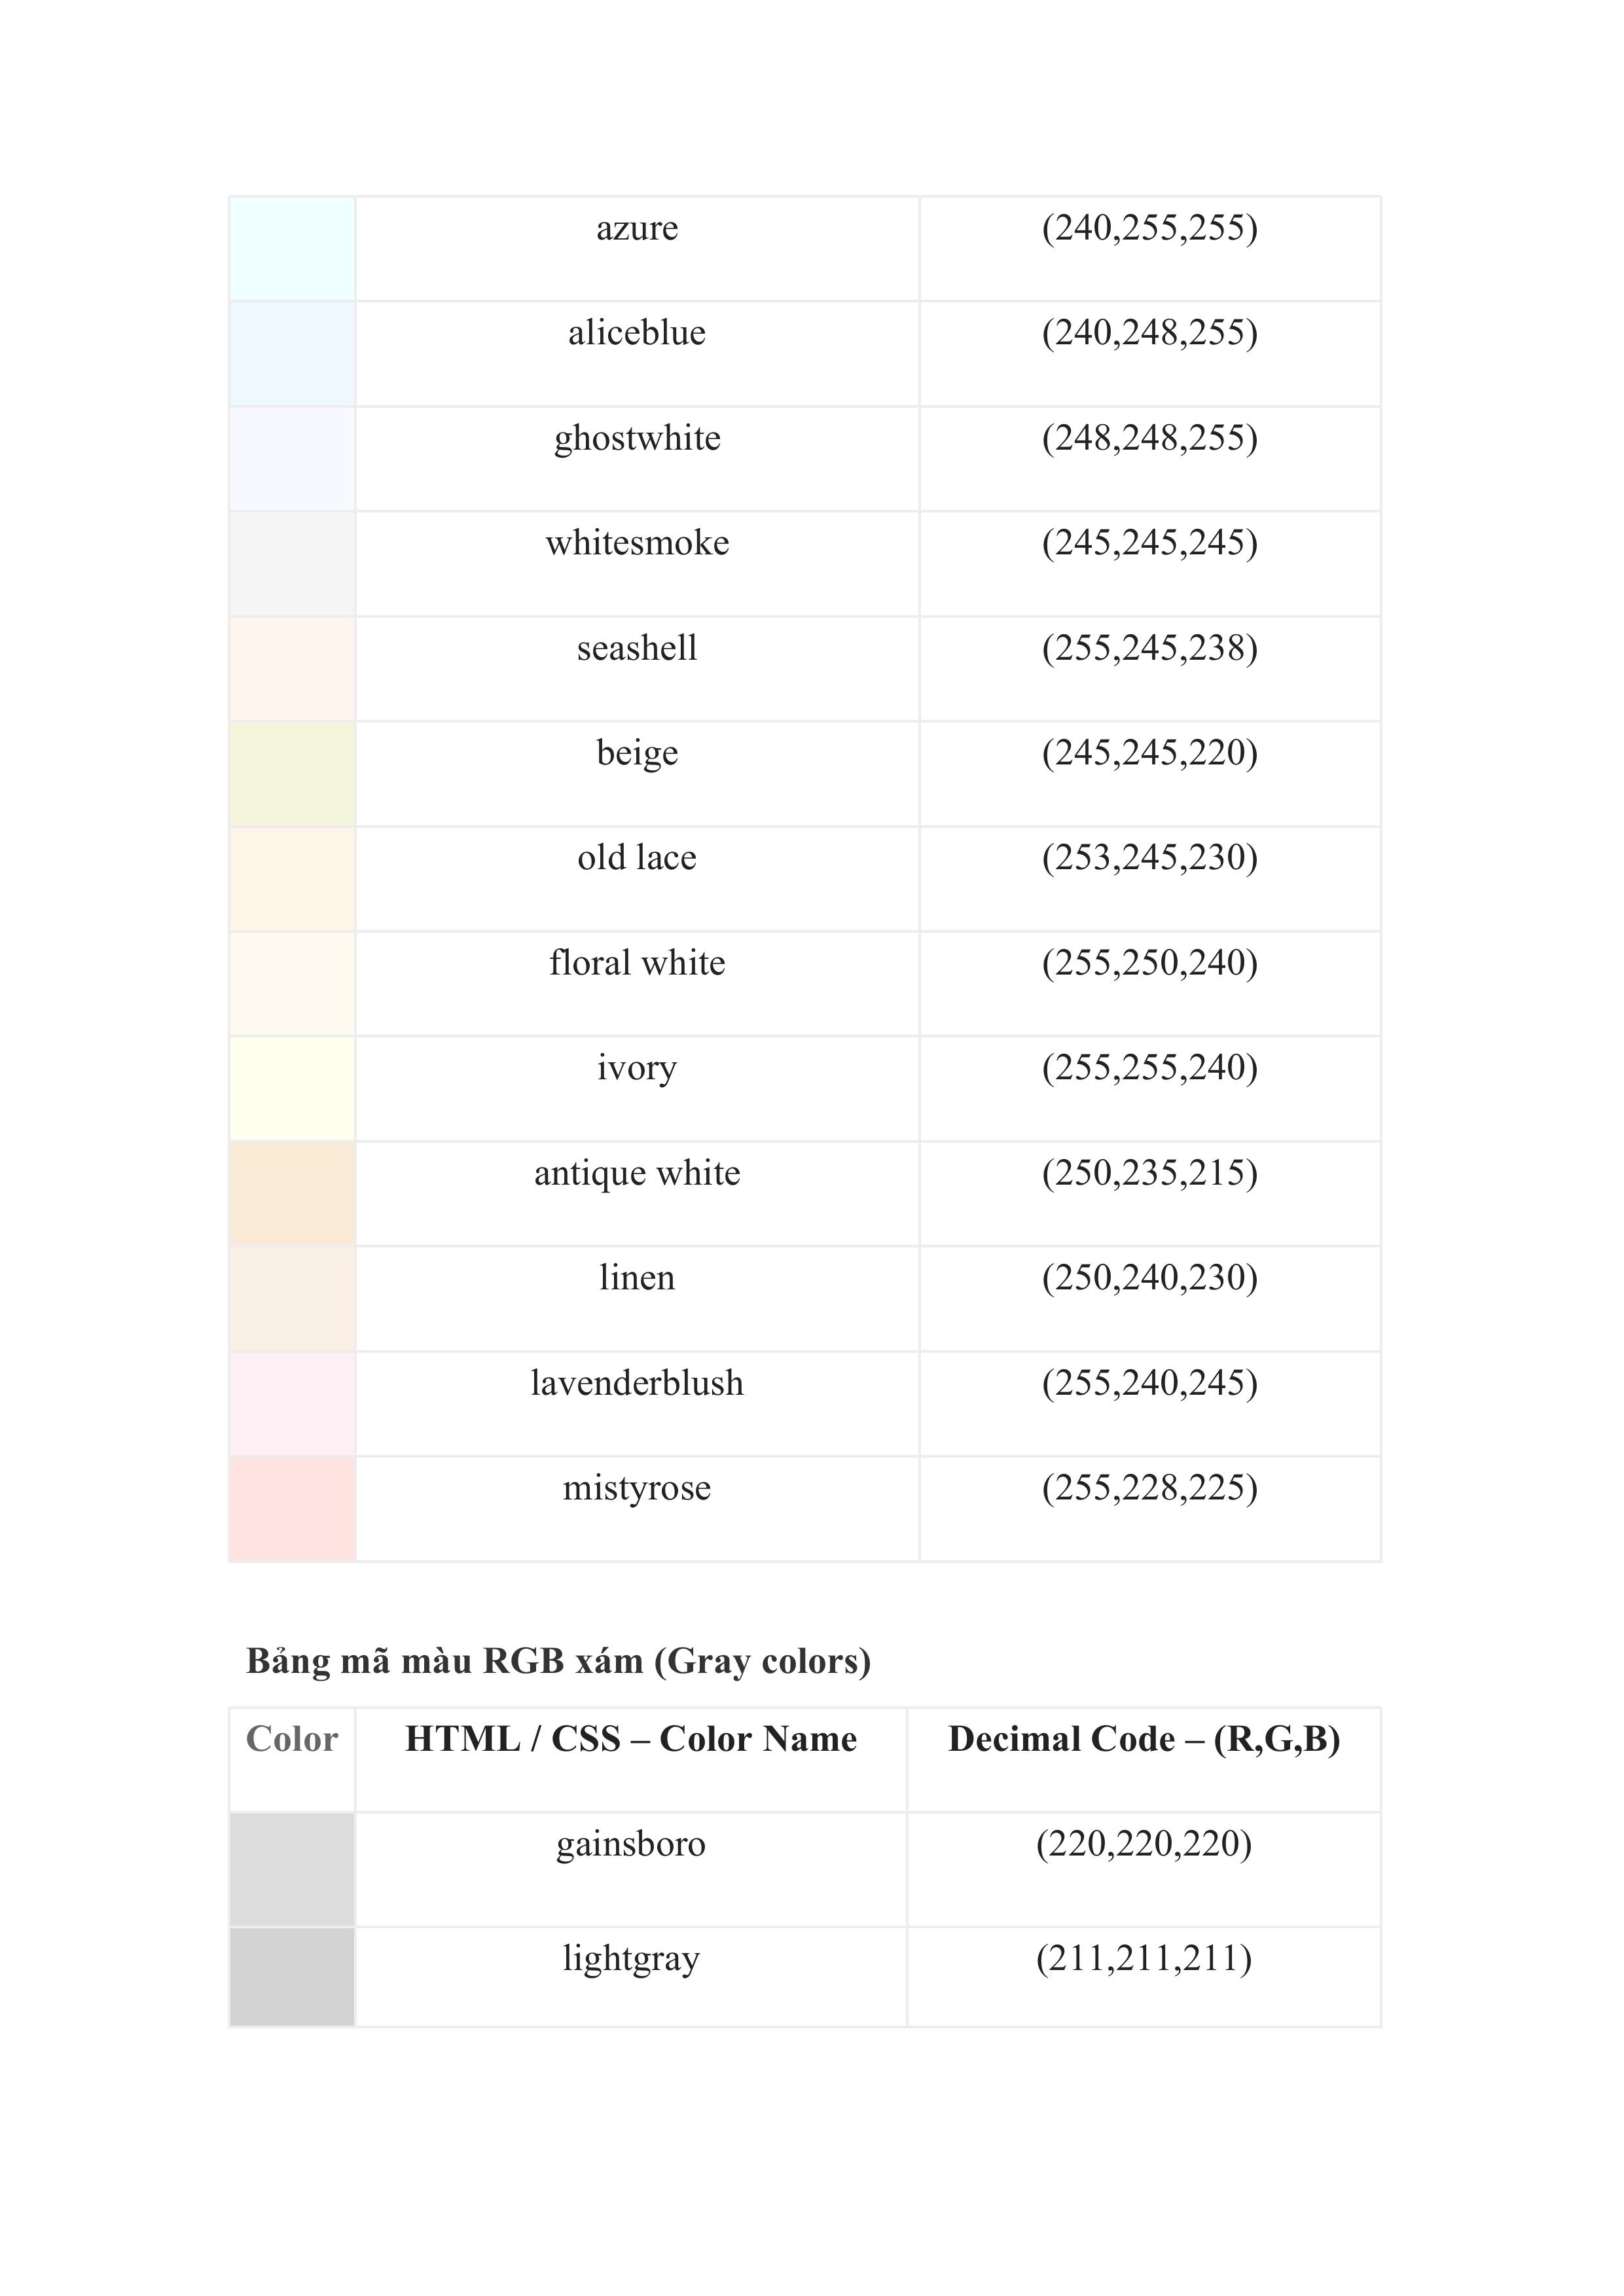
Task: Click the gainsboro gray swatch
Action: click(x=292, y=1869)
